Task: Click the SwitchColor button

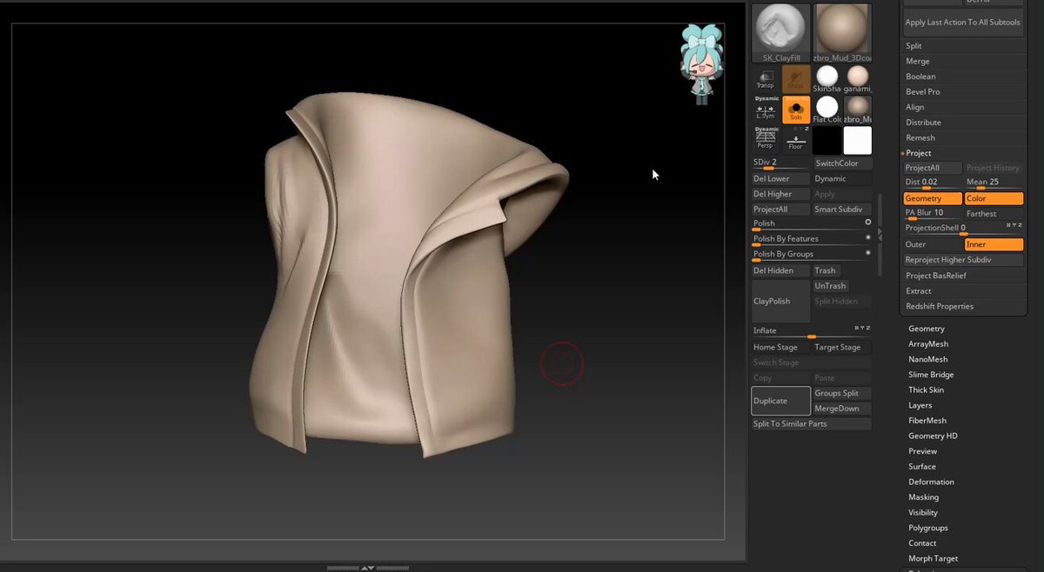Action: click(x=842, y=163)
